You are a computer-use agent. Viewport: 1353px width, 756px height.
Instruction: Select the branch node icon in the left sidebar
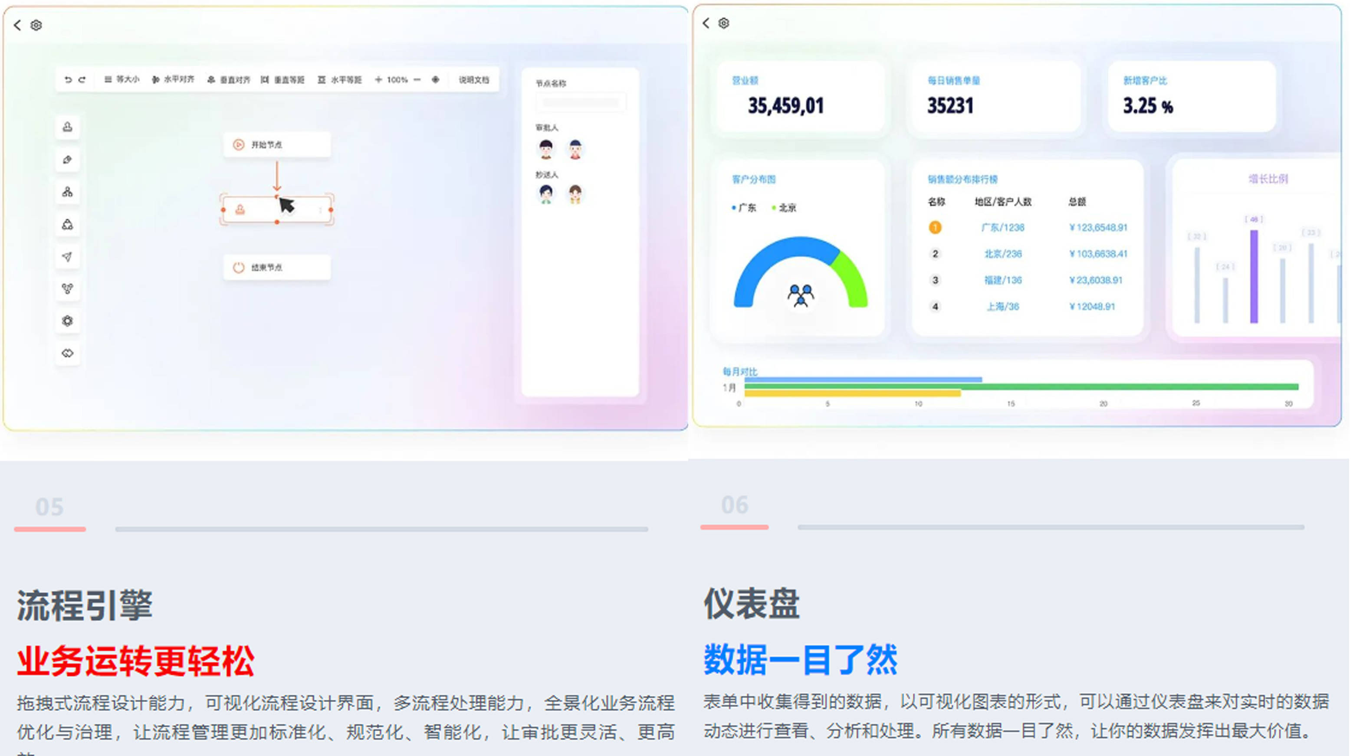[67, 192]
